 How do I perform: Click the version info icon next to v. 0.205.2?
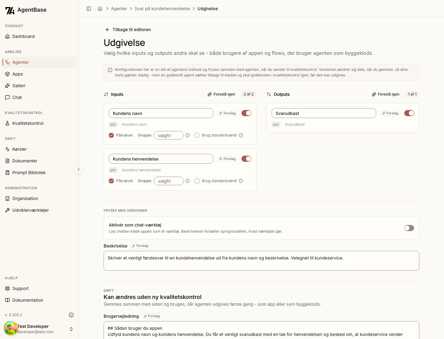71,315
